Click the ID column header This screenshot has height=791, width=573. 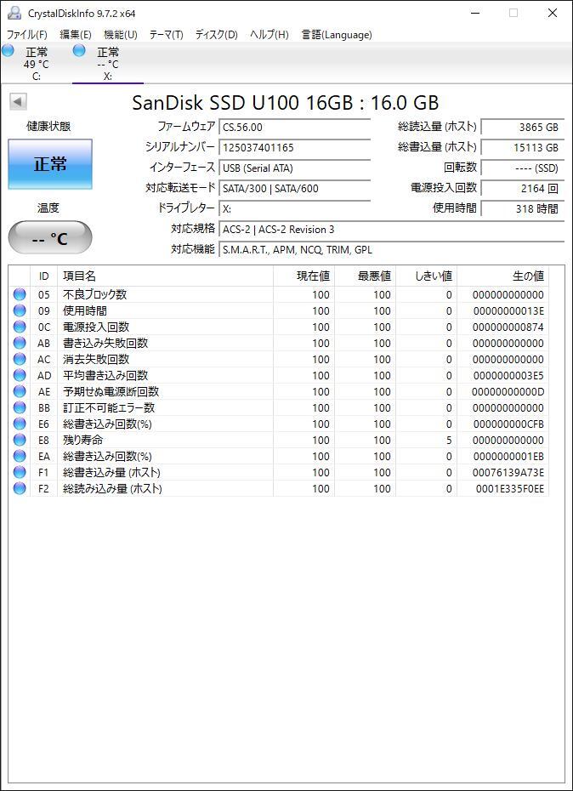tap(44, 276)
